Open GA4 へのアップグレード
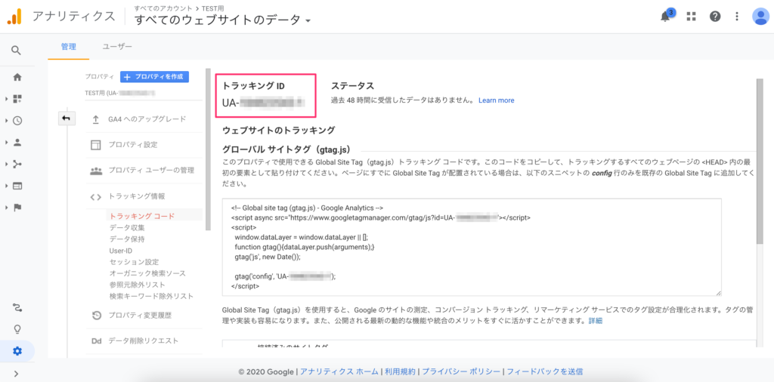Image resolution: width=774 pixels, height=382 pixels. tap(147, 119)
